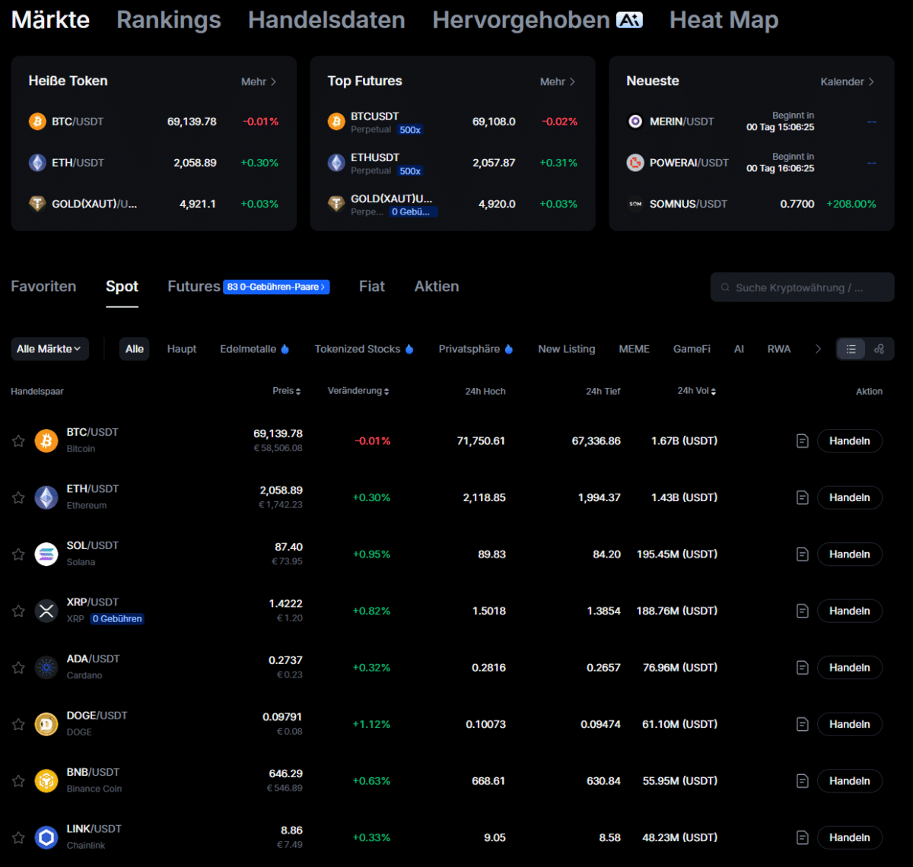913x867 pixels.
Task: Click the Ethereum logo in Top Futures
Action: point(336,162)
